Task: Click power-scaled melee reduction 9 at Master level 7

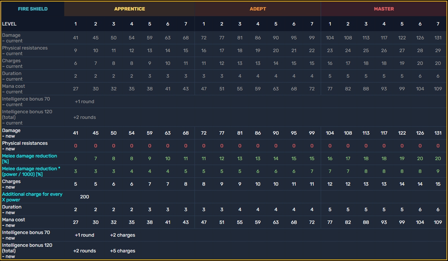Action: (x=438, y=171)
